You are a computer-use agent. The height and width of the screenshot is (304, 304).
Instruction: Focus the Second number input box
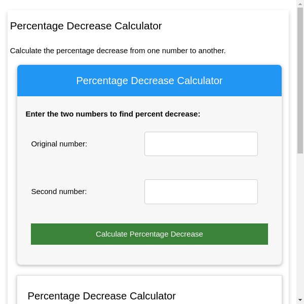tap(201, 192)
